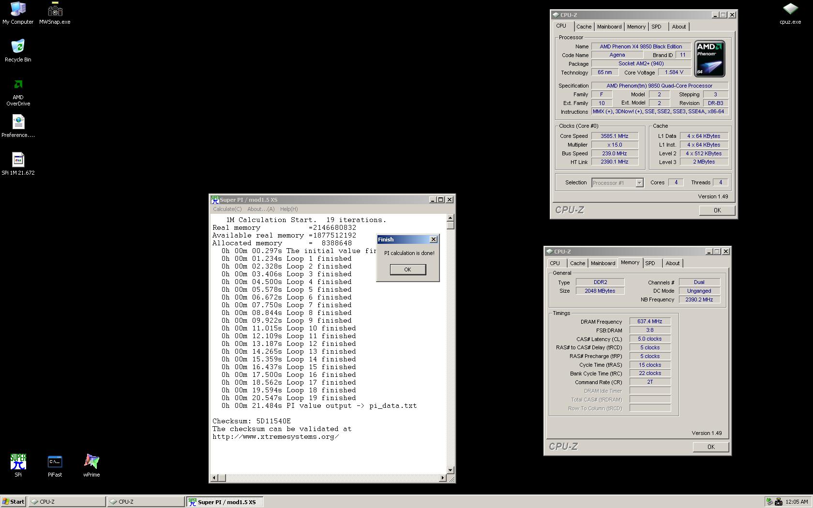This screenshot has height=508, width=813.
Task: Switch to first CPU-Z taskbar button
Action: (x=67, y=502)
